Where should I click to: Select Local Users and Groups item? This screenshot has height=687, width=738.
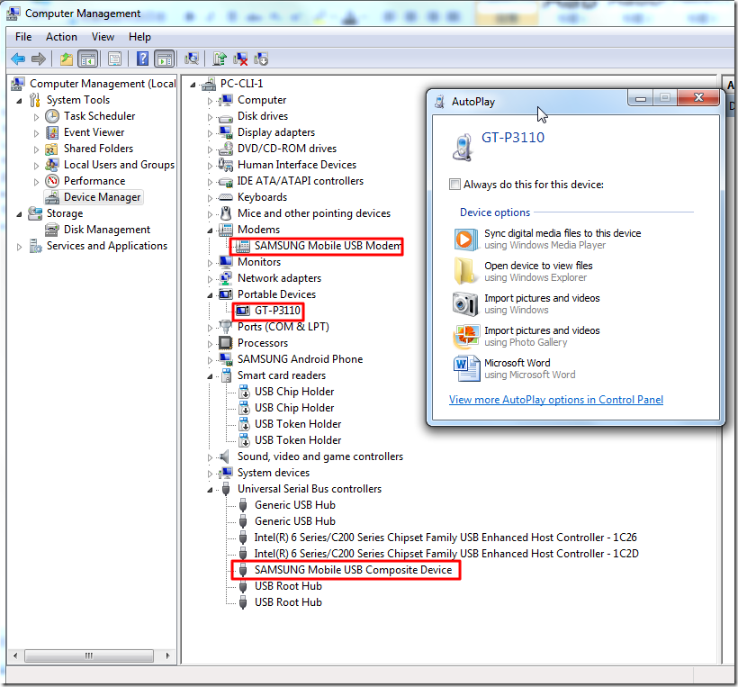[119, 165]
